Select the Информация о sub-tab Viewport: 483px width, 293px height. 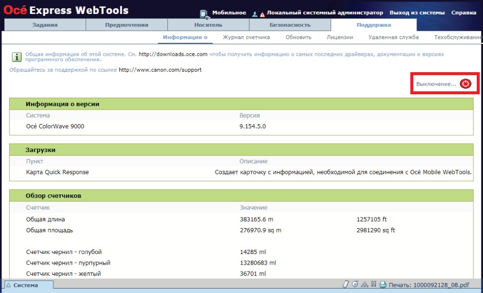(185, 38)
